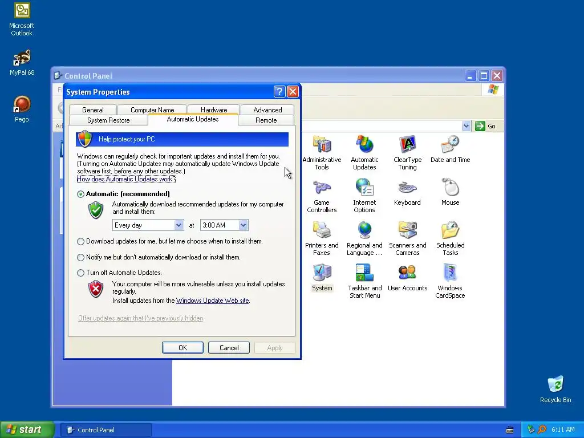Open How does Automatic Updates work link
584x438 pixels.
tap(126, 179)
